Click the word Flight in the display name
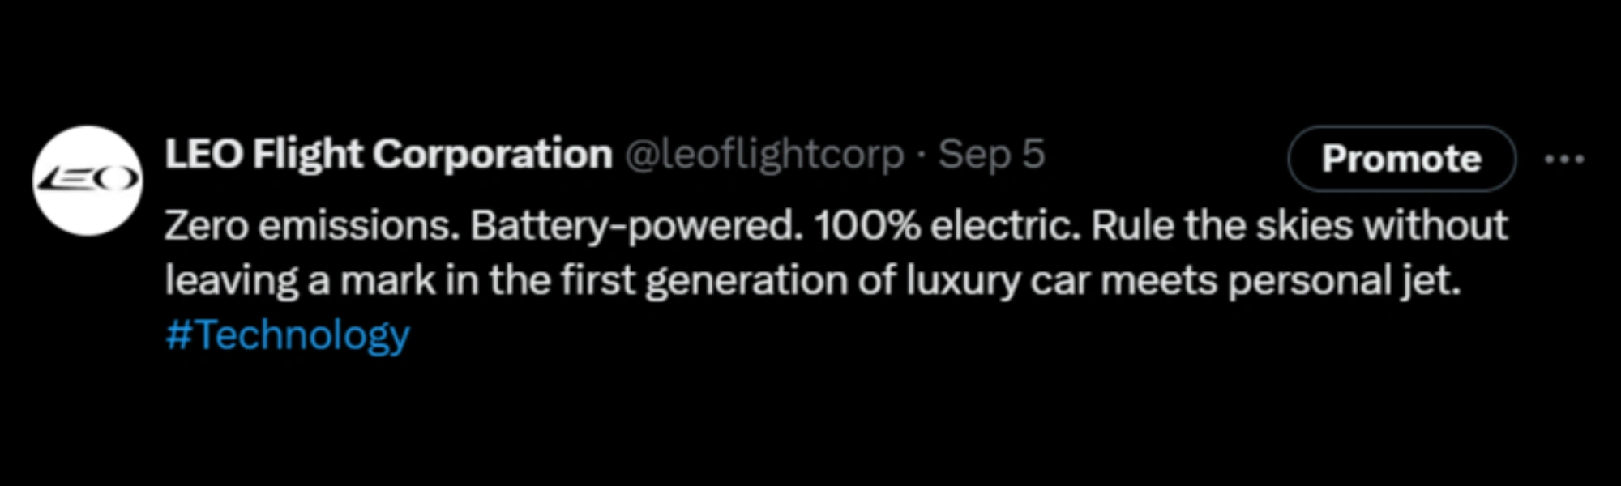Image resolution: width=1621 pixels, height=486 pixels. (x=307, y=154)
